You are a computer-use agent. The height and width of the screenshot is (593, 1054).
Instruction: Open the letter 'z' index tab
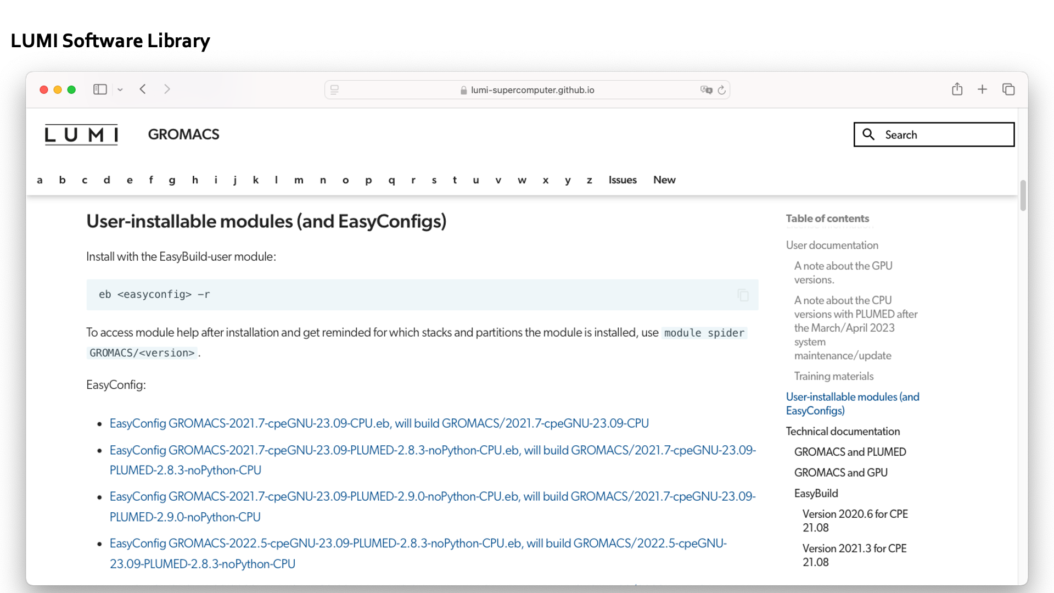pyautogui.click(x=589, y=180)
